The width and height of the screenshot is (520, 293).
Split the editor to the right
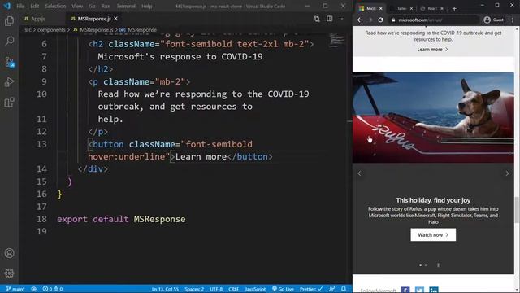coord(329,19)
